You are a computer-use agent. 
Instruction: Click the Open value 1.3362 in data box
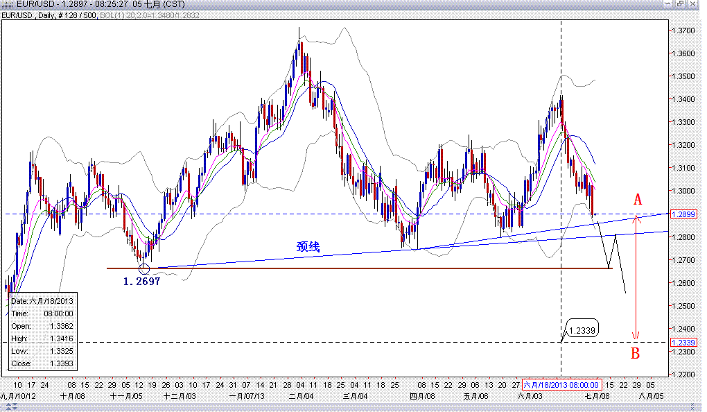tap(62, 326)
